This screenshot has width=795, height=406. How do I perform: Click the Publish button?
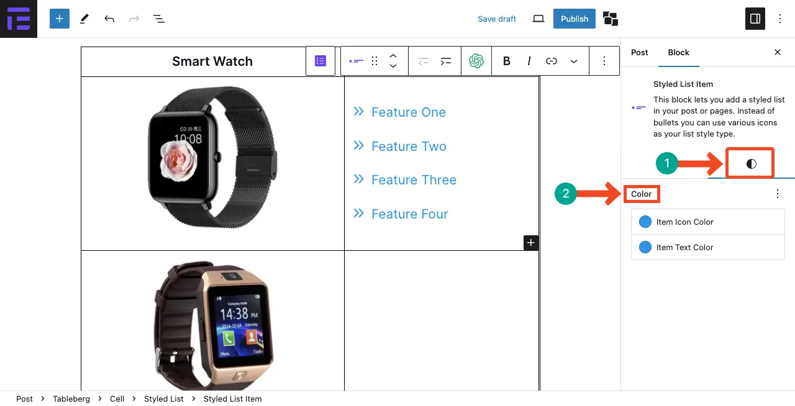coord(575,19)
